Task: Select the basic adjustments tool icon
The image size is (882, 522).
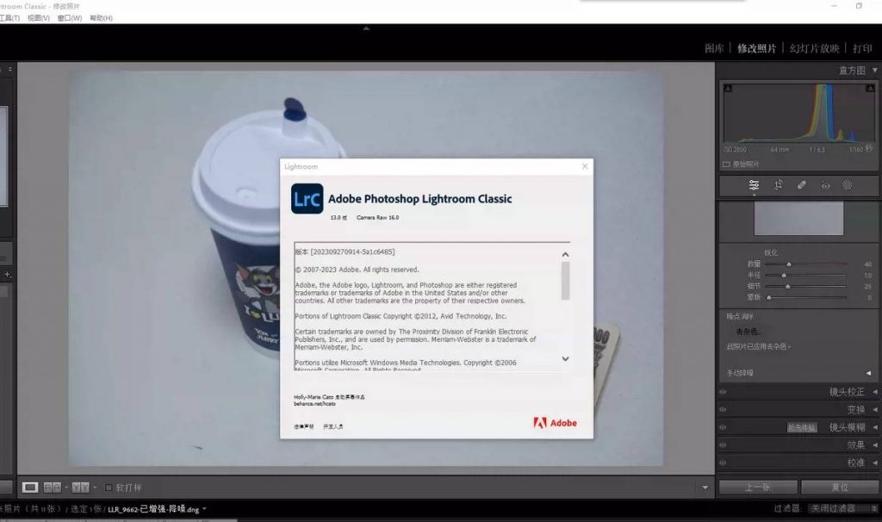Action: pyautogui.click(x=755, y=184)
